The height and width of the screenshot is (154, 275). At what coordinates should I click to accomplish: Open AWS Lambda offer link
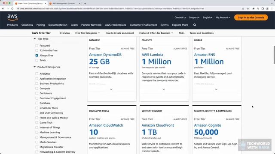pyautogui.click(x=152, y=55)
